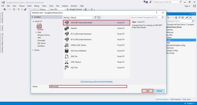Select SQL Server Database template icon
The height and width of the screenshot is (105, 197).
coord(67,51)
